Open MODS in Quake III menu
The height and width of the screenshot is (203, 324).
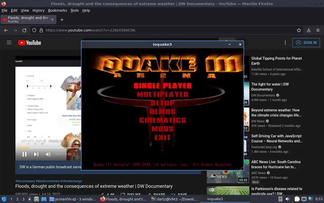coord(163,129)
